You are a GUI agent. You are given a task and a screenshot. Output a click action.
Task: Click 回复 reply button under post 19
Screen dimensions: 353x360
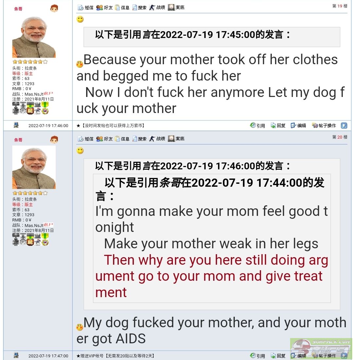click(278, 125)
